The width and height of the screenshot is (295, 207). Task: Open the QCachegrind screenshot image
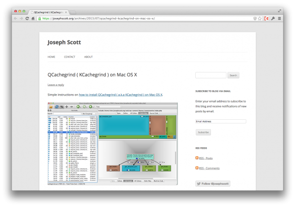(113, 143)
